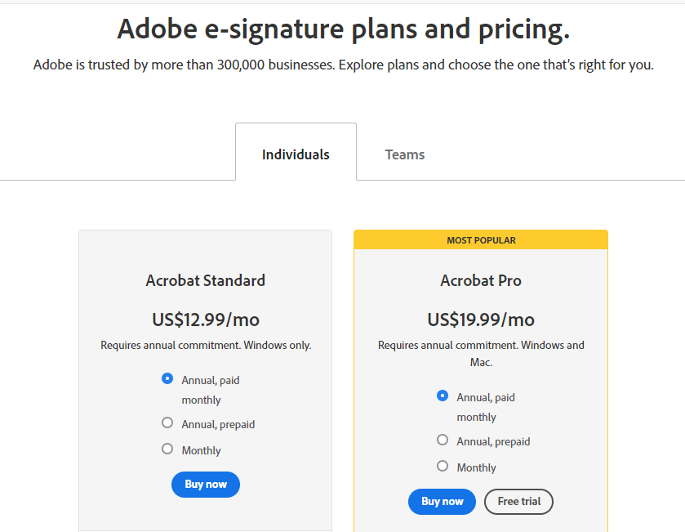Image resolution: width=685 pixels, height=532 pixels.
Task: Click Buy now for Acrobat Standard
Action: [x=205, y=484]
